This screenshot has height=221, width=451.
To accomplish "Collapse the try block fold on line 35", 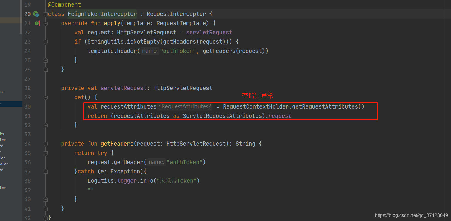I will (45, 153).
